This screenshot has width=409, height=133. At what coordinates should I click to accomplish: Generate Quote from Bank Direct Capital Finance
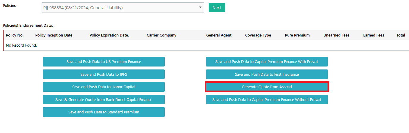click(104, 99)
